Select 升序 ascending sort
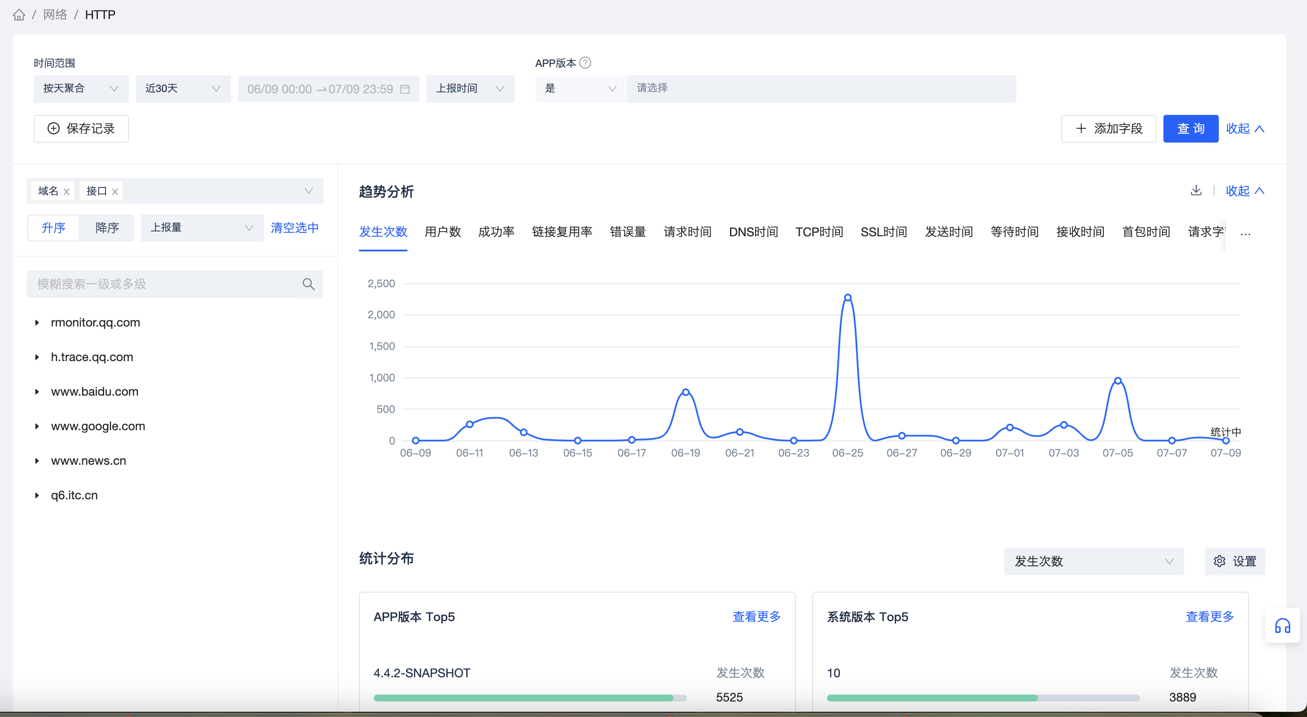The image size is (1307, 717). click(54, 228)
